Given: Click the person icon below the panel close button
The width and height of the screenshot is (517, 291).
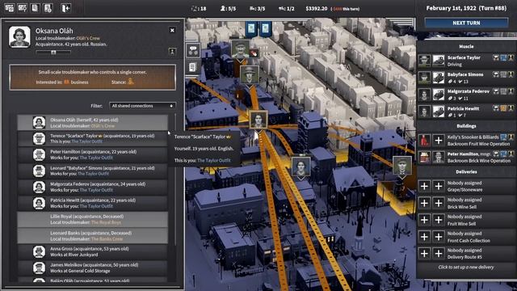Looking at the screenshot, I should pos(172,52).
